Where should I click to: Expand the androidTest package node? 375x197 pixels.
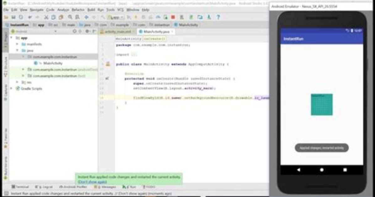(x=23, y=69)
